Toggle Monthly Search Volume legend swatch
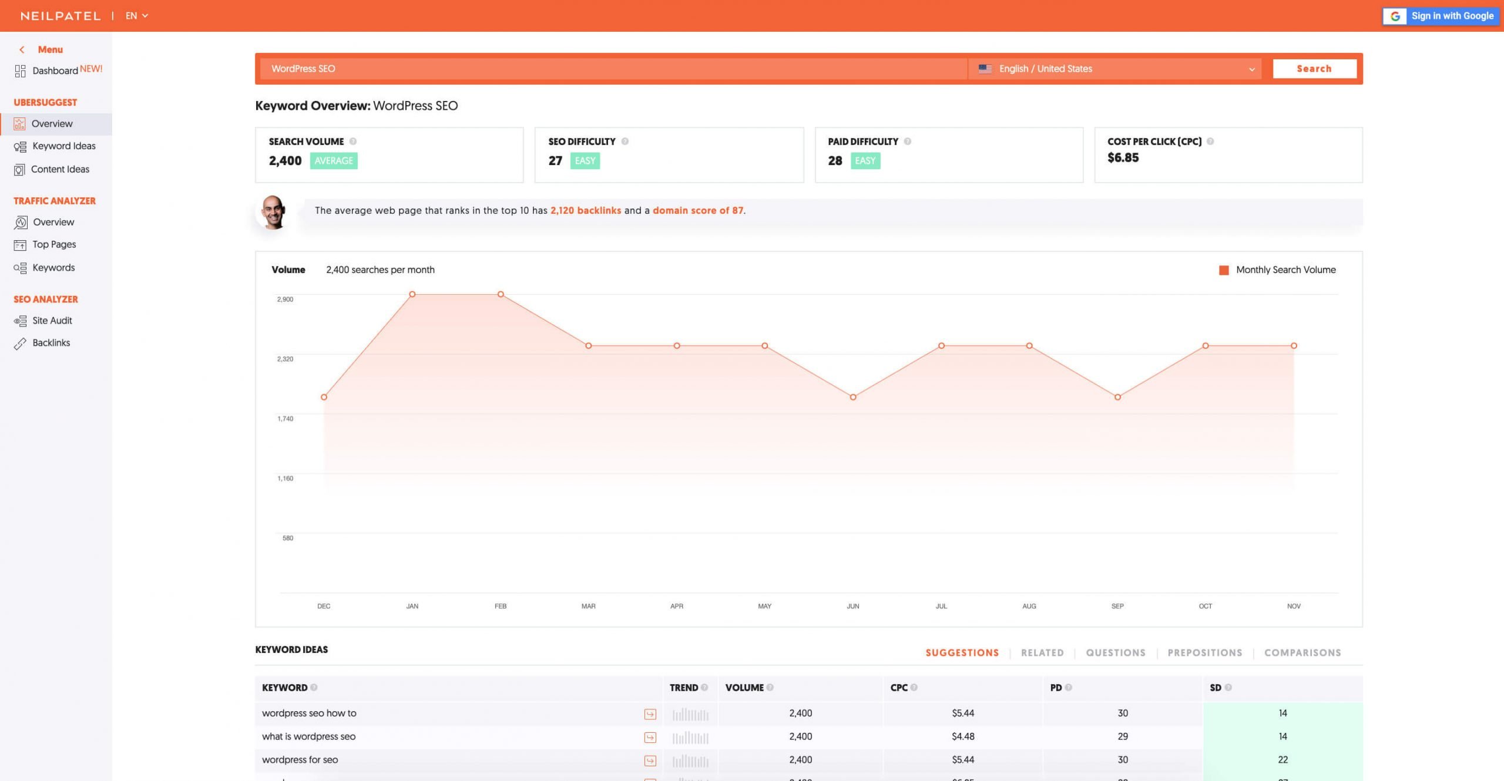The height and width of the screenshot is (781, 1504). (x=1224, y=270)
